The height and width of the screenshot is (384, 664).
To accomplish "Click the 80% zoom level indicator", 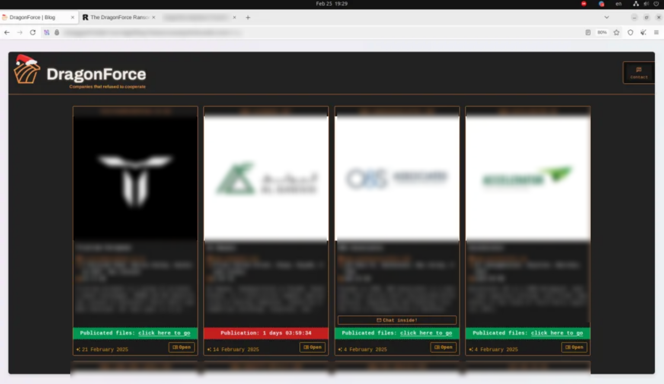I will [602, 32].
